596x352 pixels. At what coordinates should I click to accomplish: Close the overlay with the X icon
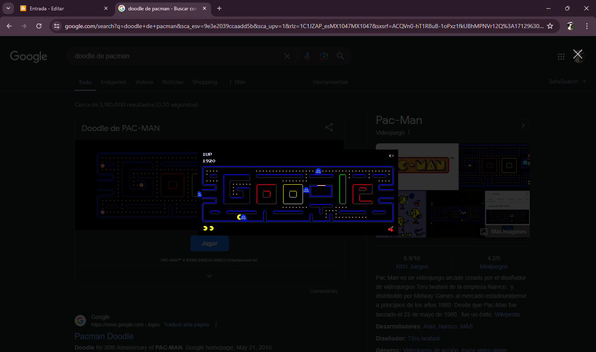pyautogui.click(x=578, y=54)
